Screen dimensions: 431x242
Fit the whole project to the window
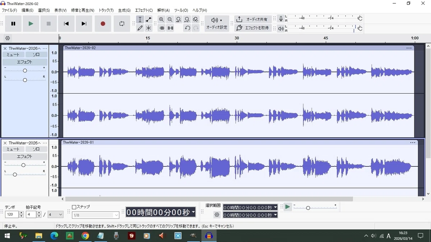click(x=187, y=20)
